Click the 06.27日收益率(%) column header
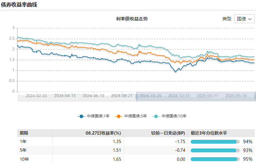The width and height of the screenshot is (256, 163). (x=103, y=133)
